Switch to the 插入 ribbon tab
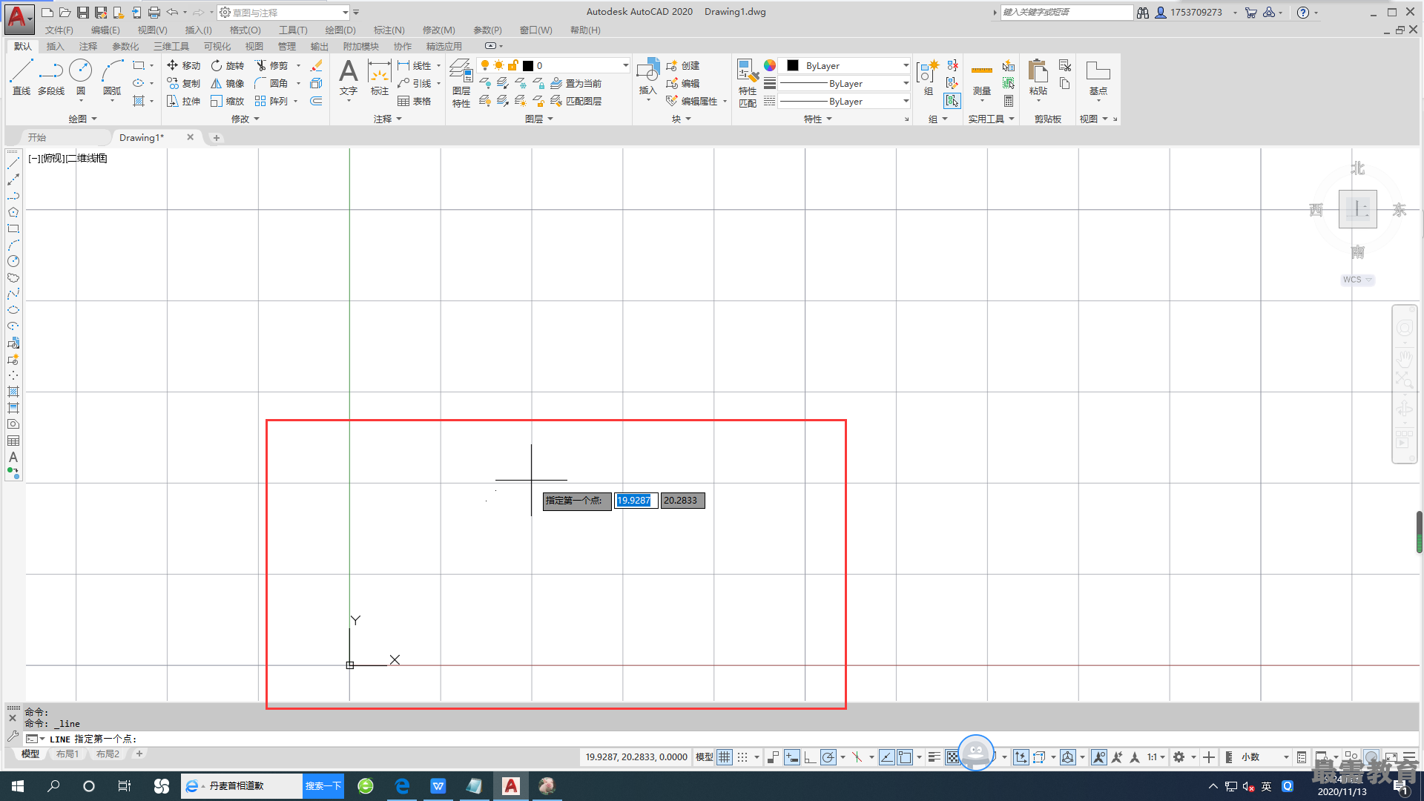 click(56, 46)
